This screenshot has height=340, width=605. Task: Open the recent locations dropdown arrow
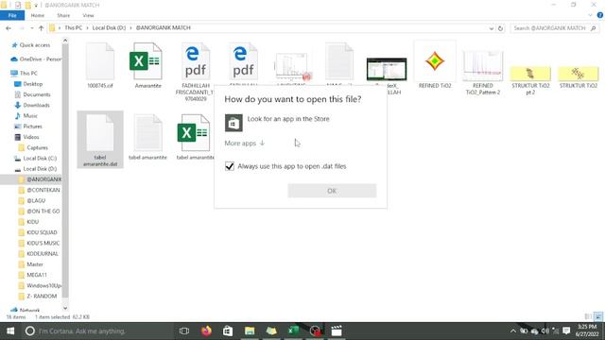coord(31,28)
